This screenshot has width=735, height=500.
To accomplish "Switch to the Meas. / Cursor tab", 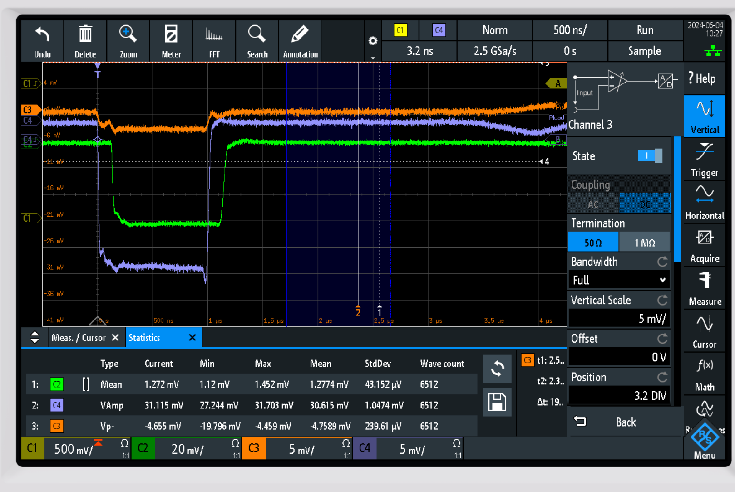I will [x=79, y=338].
